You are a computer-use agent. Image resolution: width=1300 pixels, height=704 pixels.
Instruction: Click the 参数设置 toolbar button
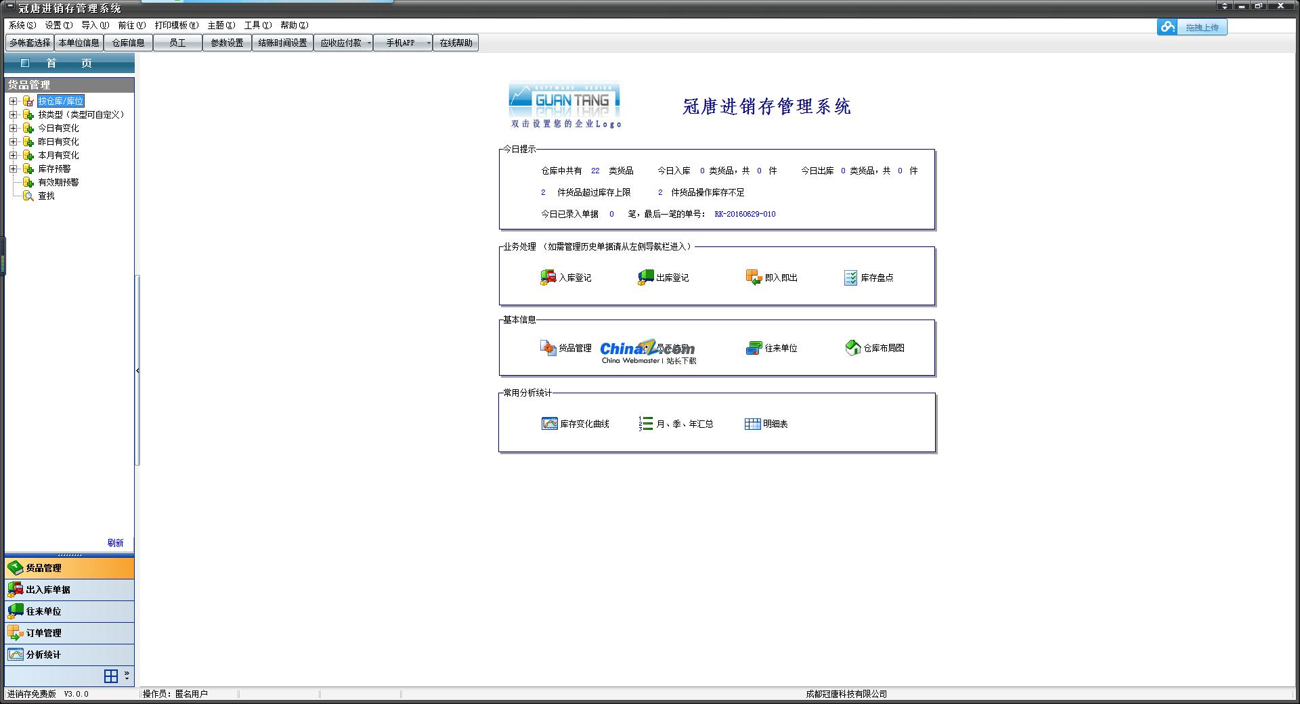(227, 43)
